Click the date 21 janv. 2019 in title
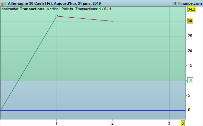 [x=89, y=3]
